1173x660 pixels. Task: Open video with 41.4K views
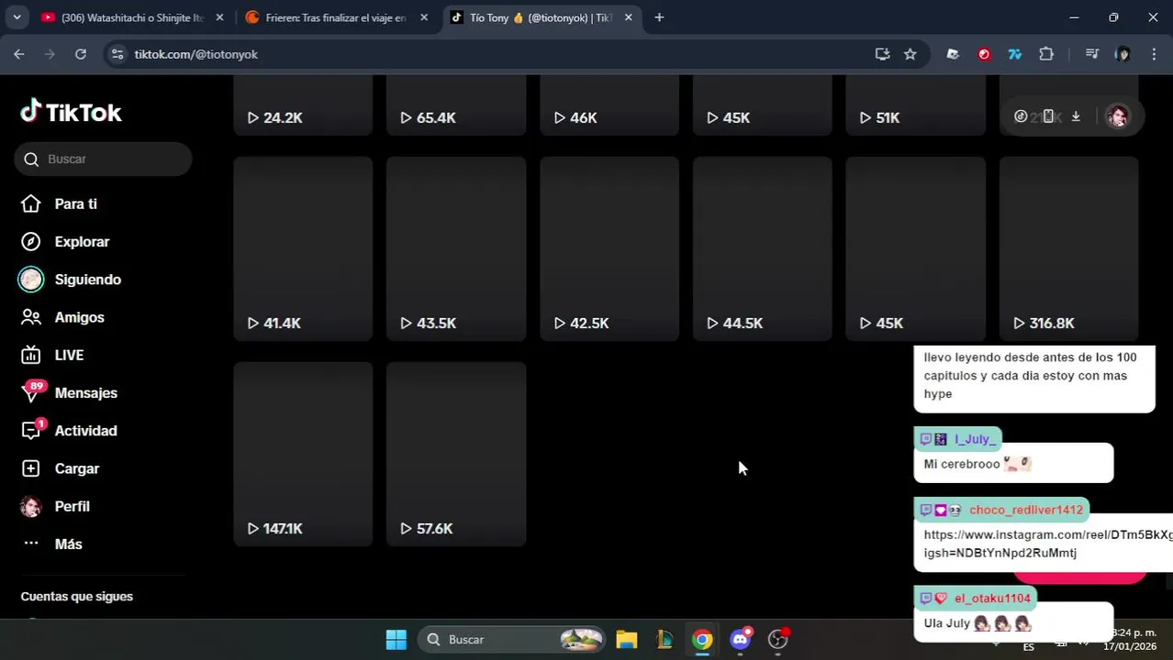tap(303, 248)
